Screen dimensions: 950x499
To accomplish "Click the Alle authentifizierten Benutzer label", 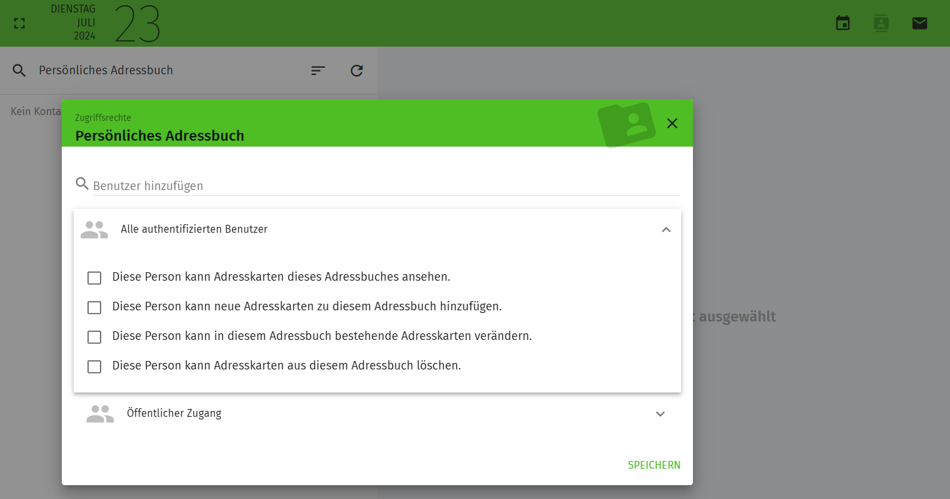I will point(194,229).
